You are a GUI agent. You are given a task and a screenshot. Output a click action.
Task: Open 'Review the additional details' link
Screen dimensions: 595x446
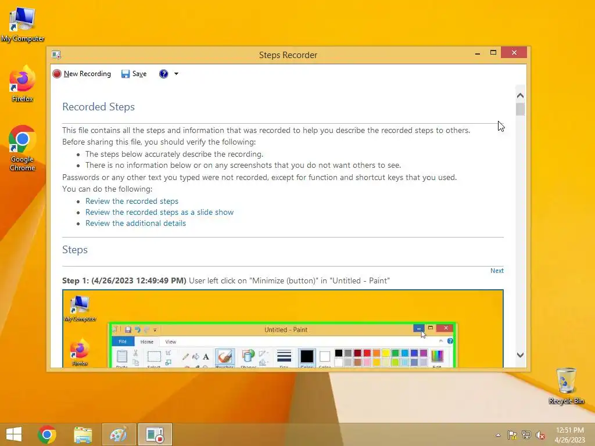pos(135,223)
